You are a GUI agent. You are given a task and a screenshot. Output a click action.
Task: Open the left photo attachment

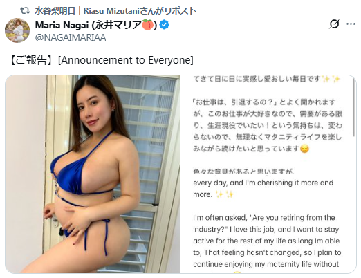93,174
